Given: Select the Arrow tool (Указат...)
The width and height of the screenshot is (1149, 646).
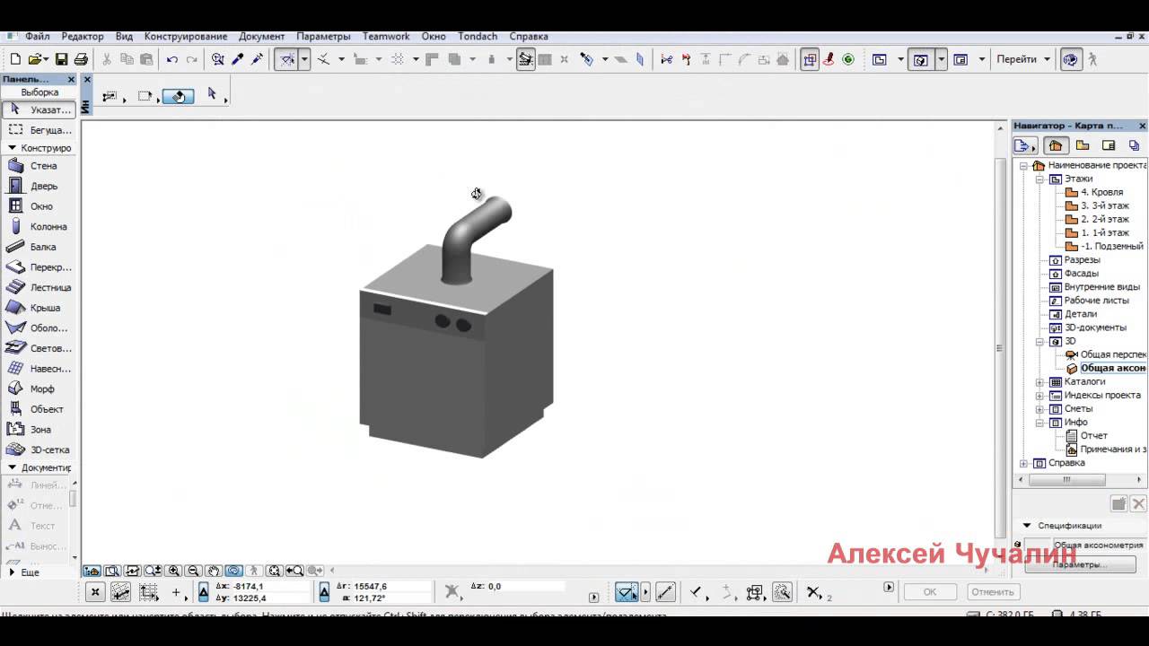Looking at the screenshot, I should (x=39, y=109).
